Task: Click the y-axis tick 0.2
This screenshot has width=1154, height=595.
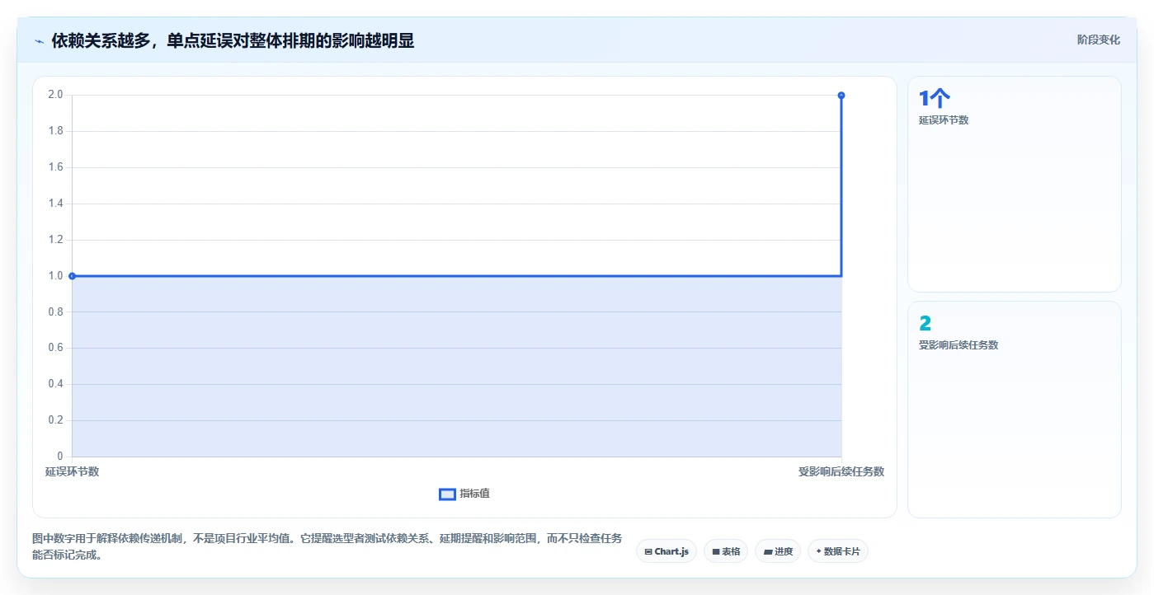Action: click(x=55, y=420)
